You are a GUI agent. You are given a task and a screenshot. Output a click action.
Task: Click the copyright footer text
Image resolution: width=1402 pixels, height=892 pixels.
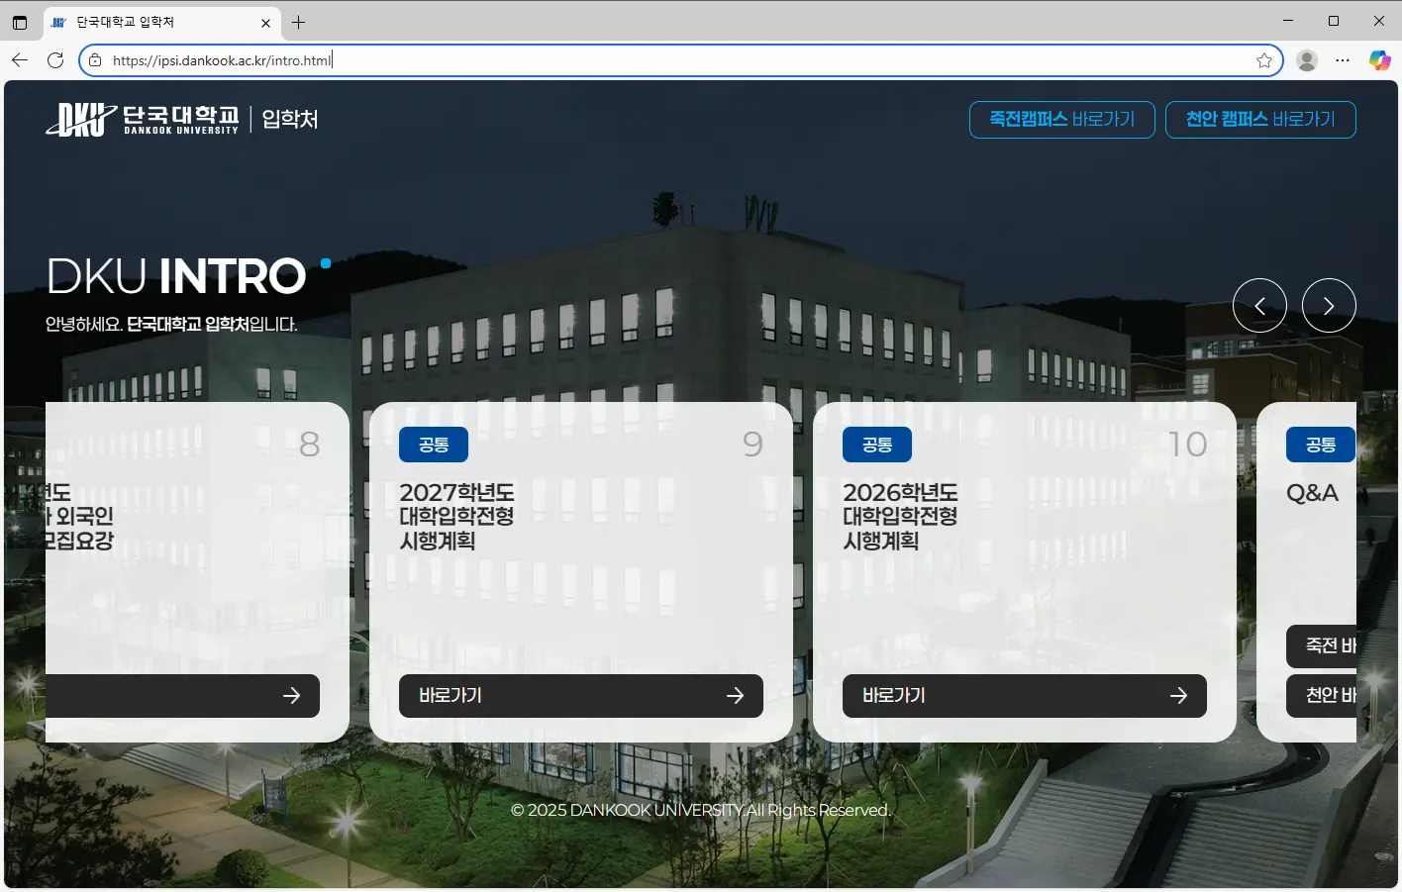click(701, 810)
